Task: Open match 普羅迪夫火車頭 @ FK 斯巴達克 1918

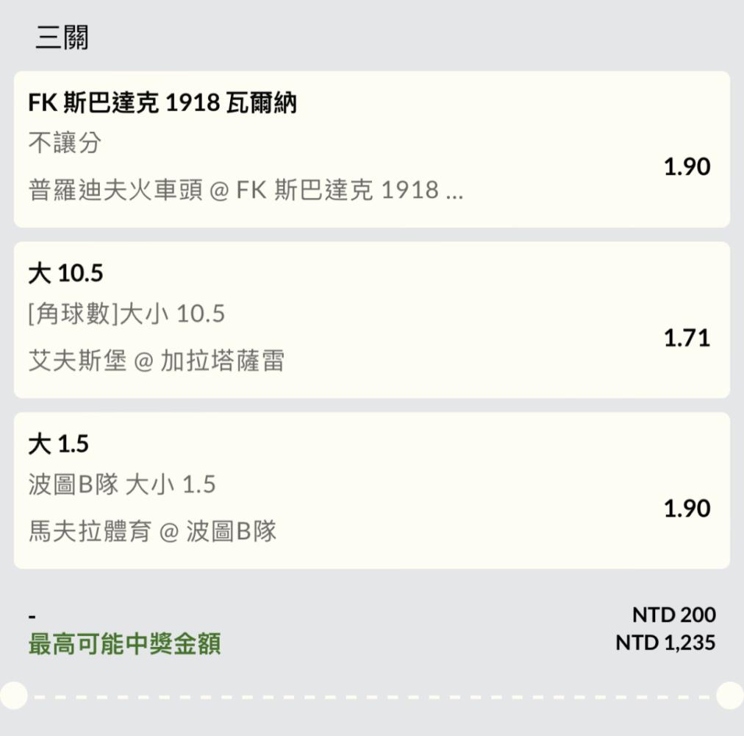Action: [x=246, y=190]
